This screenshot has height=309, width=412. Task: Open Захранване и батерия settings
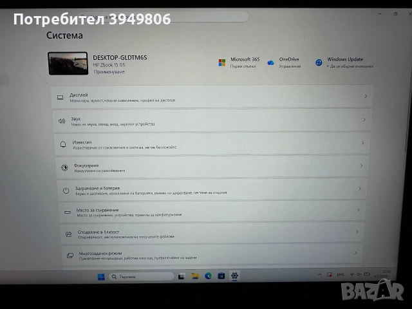(212, 190)
